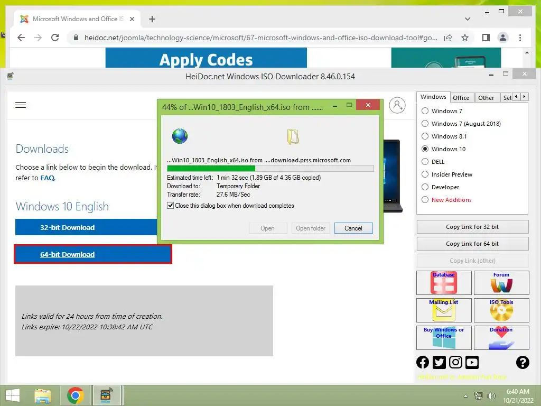541x406 pixels.
Task: Open the Instagram icon
Action: 455,362
